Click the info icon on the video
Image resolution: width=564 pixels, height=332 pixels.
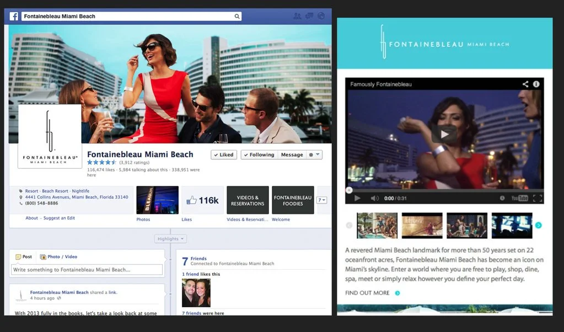pos(536,84)
